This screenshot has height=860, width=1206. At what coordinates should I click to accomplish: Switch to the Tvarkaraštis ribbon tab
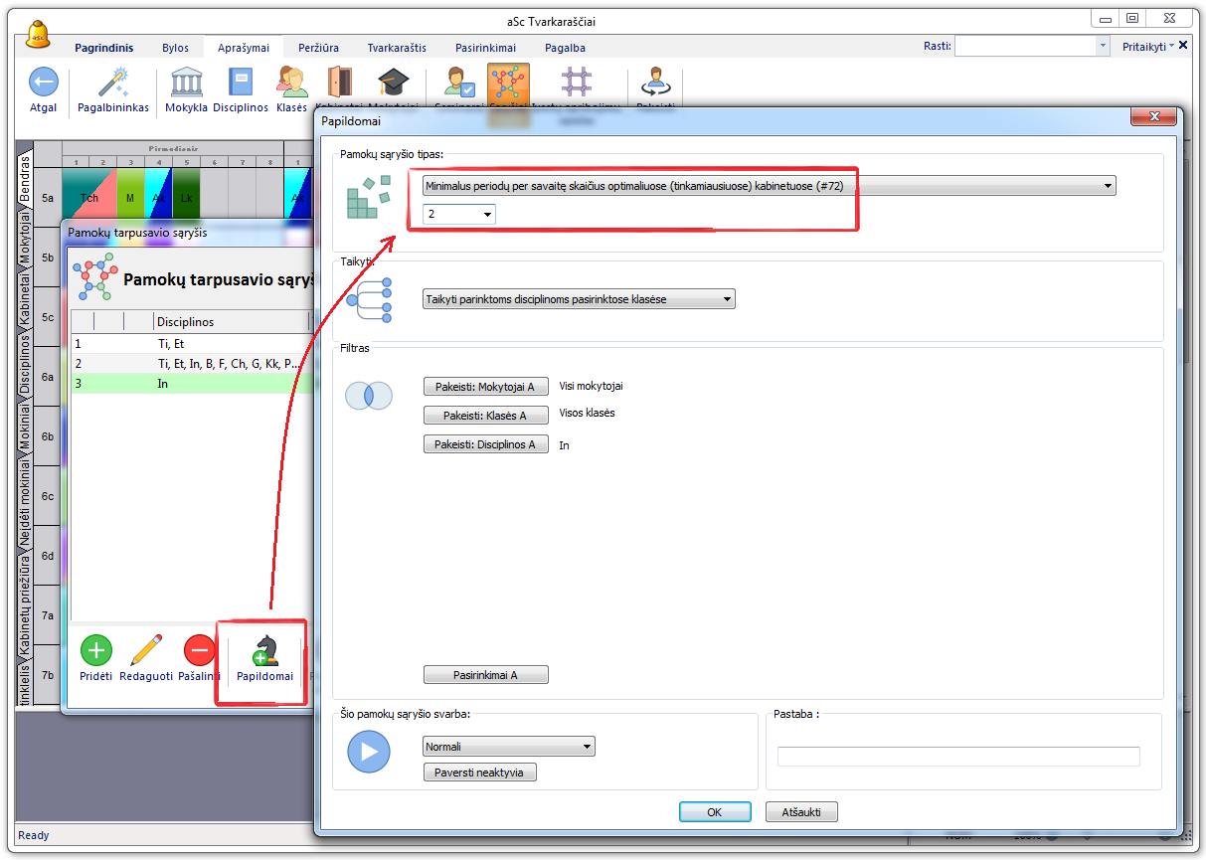(x=397, y=48)
